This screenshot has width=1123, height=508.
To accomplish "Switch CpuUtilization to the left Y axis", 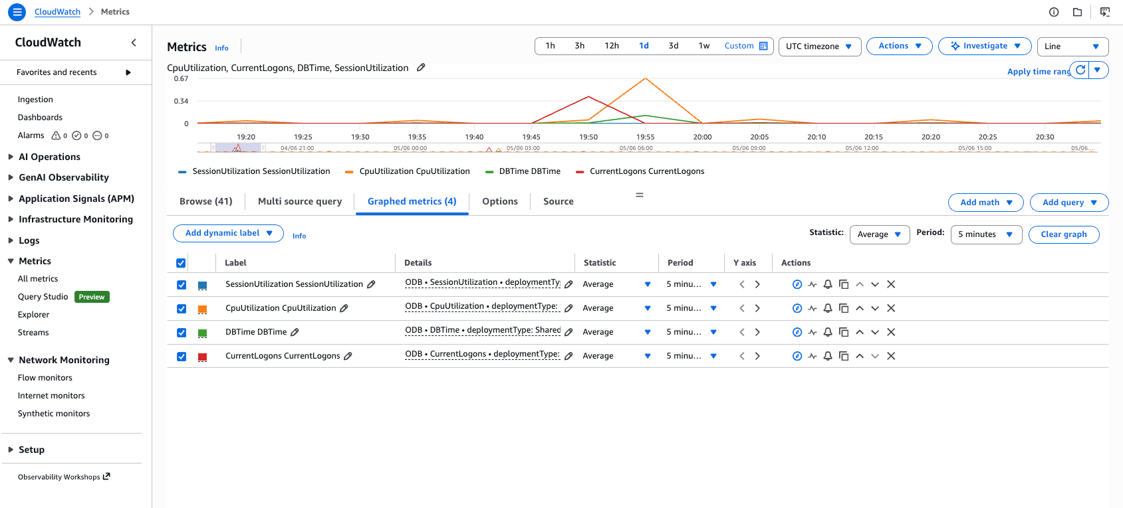I will point(742,308).
